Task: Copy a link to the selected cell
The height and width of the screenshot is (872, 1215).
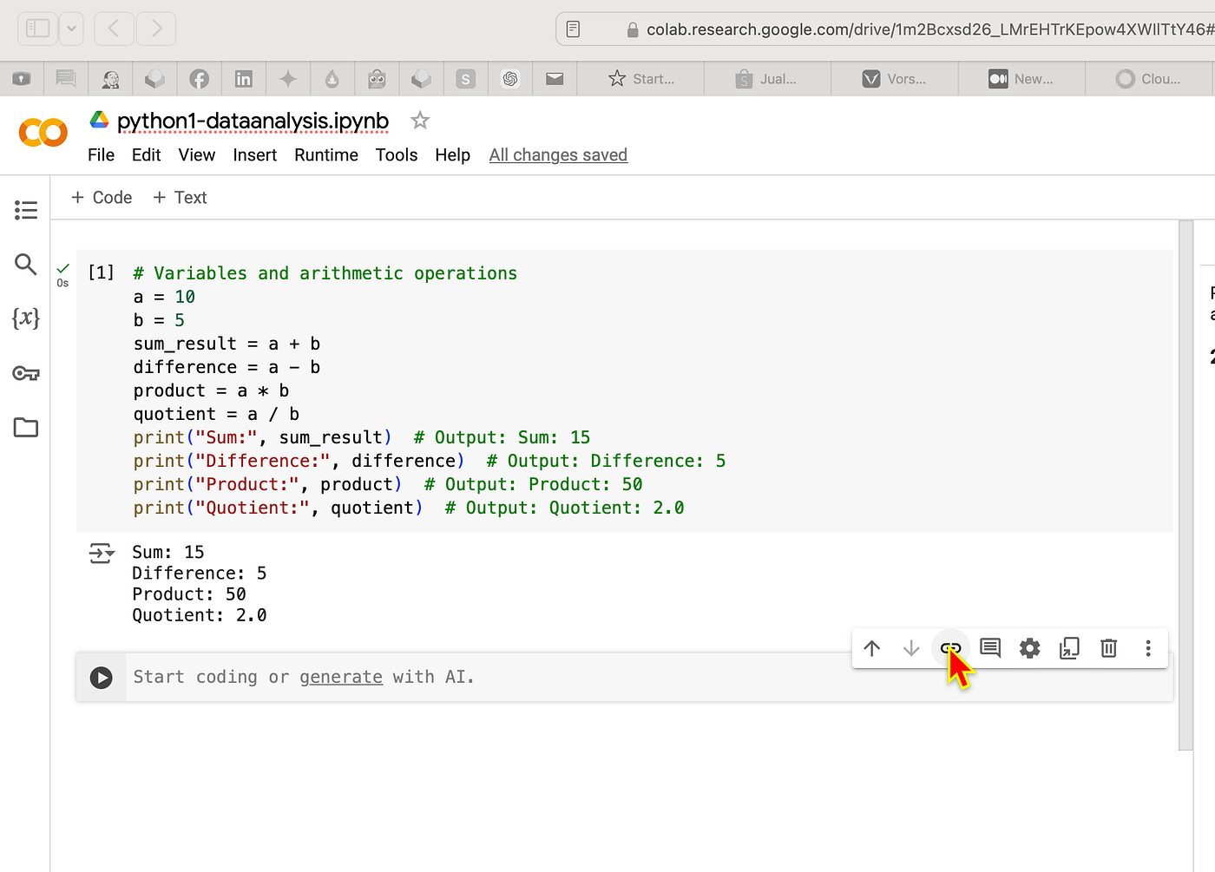Action: (949, 647)
